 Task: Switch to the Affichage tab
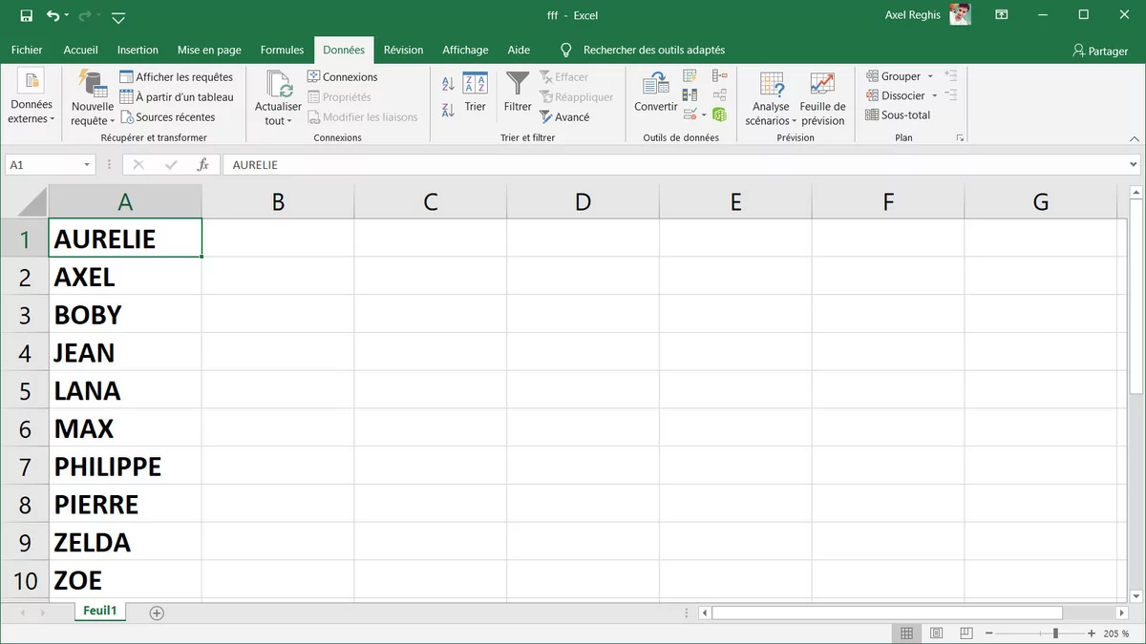[x=465, y=50]
